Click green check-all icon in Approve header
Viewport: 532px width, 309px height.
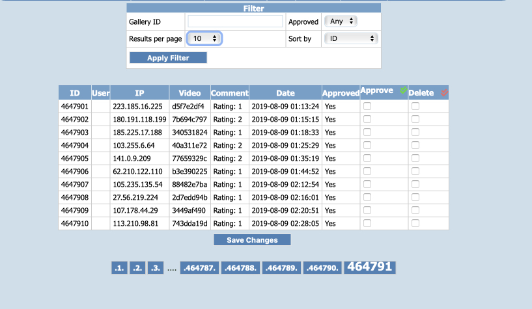403,90
